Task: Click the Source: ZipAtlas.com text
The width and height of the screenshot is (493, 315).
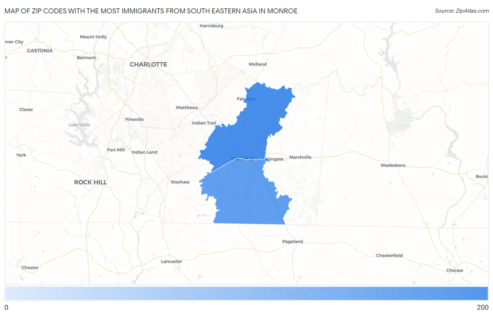Action: pos(462,11)
